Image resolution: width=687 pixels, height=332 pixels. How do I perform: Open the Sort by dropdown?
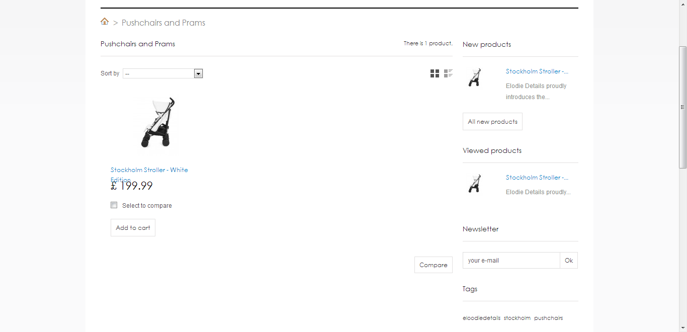pos(162,73)
